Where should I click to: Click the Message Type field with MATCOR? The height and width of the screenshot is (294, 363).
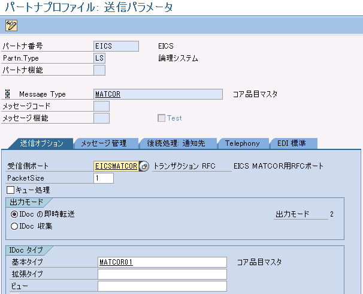pos(162,94)
